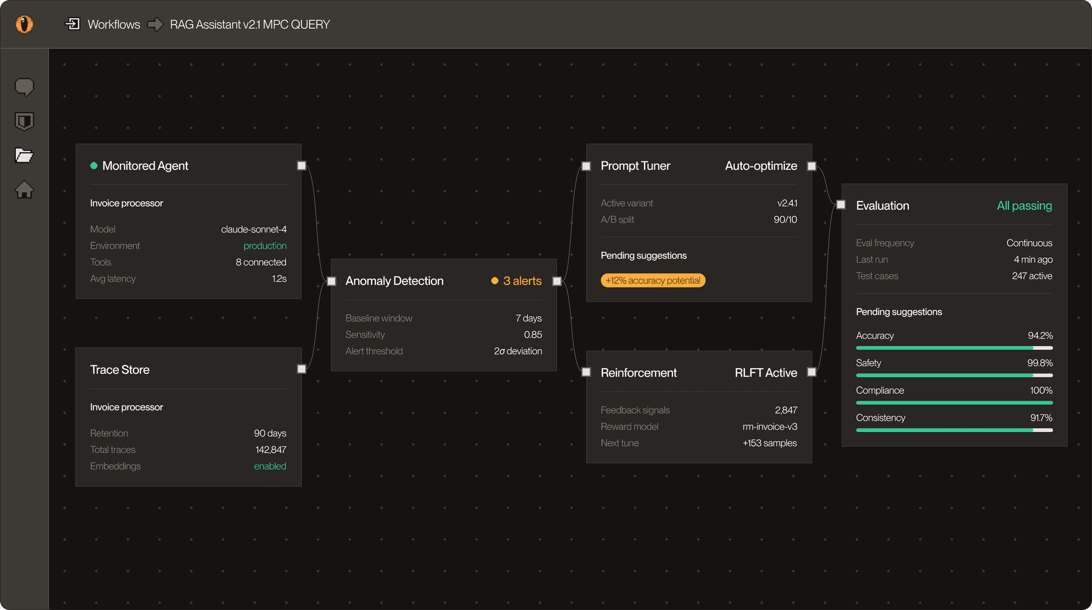Go to home via sidebar icon
Screen dimensions: 1092x610
[24, 190]
